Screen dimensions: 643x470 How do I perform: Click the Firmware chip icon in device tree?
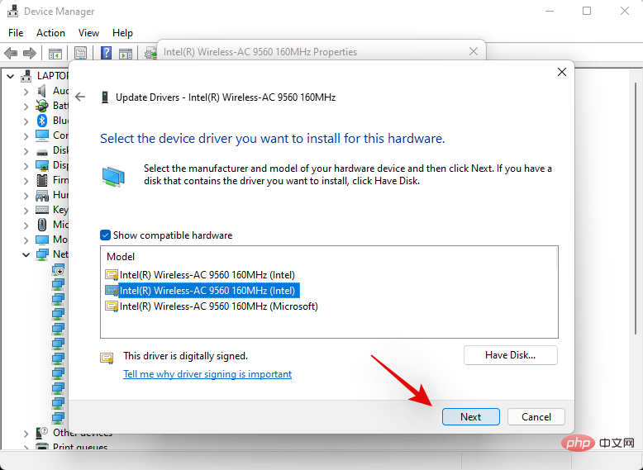click(42, 180)
